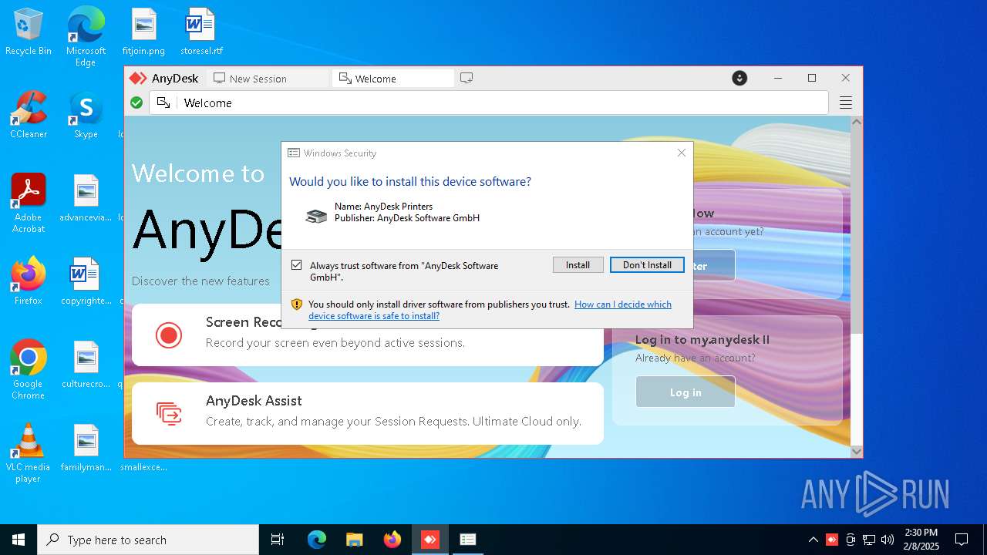This screenshot has width=987, height=555.
Task: Select the advancevia desktop image file
Action: pos(86,198)
